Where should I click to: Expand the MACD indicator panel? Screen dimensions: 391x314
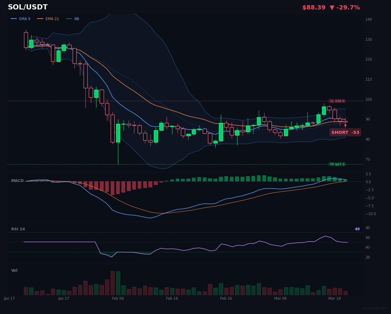pos(17,180)
